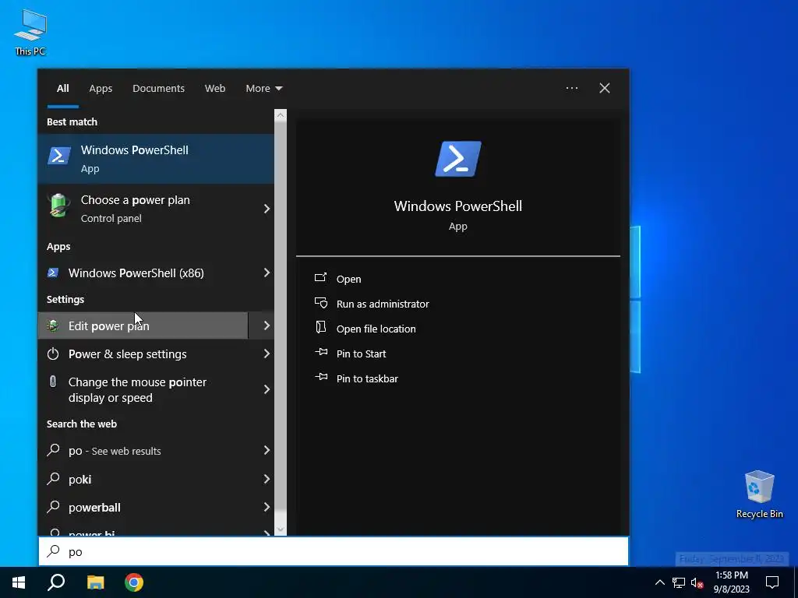The width and height of the screenshot is (798, 598).
Task: Click 'Power & sleep settings' result text
Action: (x=128, y=354)
